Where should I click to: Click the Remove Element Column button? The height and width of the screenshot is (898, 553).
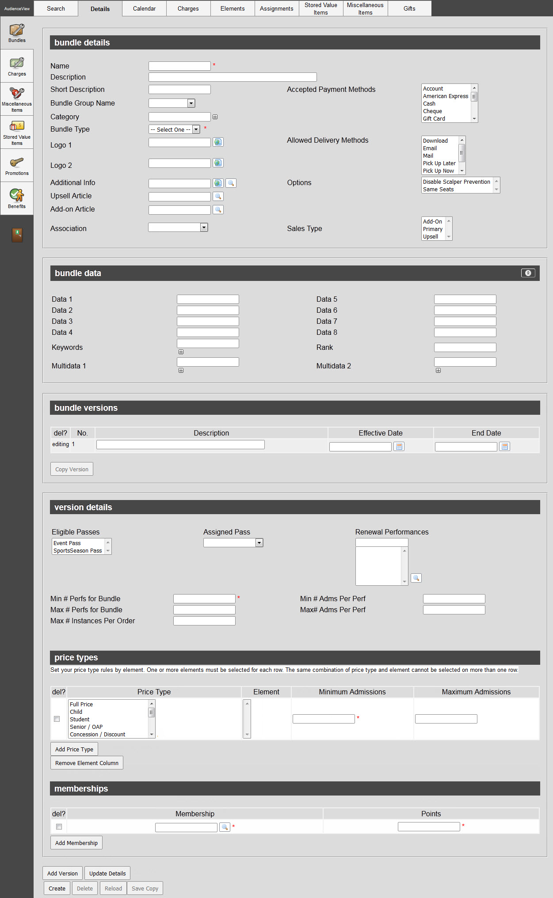click(x=87, y=763)
